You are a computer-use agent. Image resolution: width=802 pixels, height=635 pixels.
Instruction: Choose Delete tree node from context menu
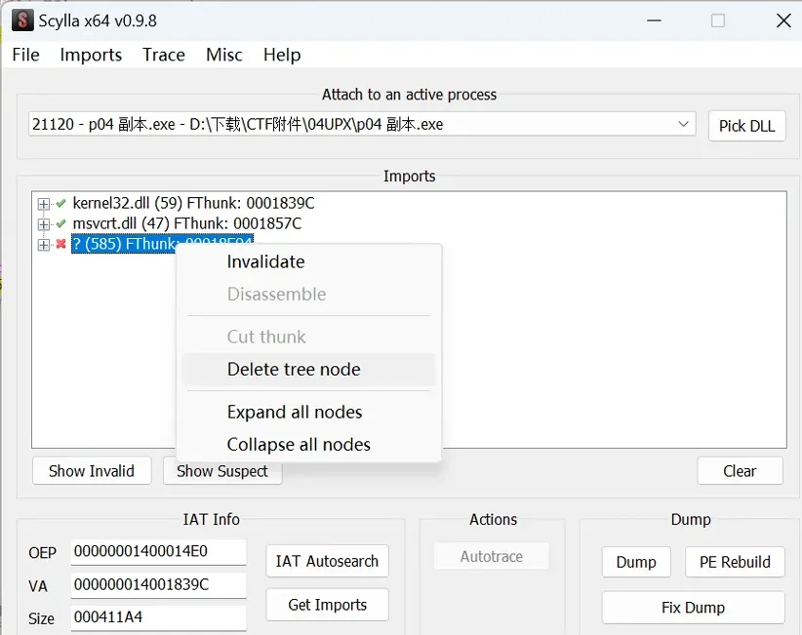[x=294, y=370]
